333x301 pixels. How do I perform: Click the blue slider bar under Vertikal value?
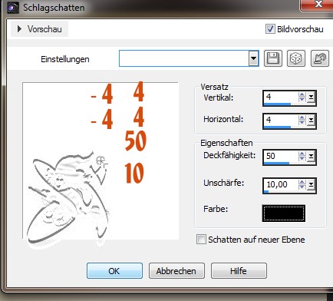[x=278, y=104]
